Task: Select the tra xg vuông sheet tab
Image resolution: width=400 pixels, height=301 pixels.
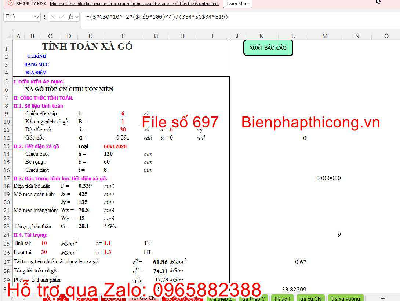Action: click(x=345, y=298)
